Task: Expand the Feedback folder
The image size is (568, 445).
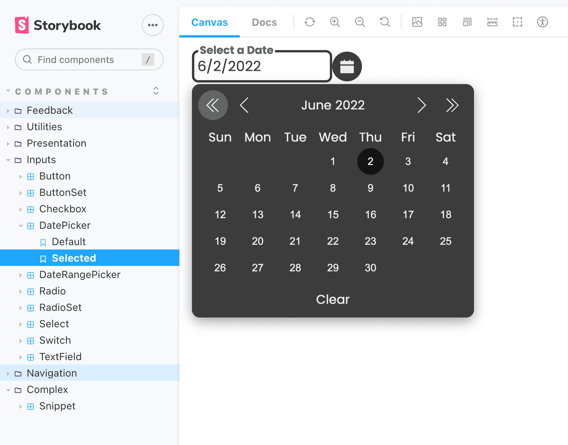Action: tap(50, 110)
